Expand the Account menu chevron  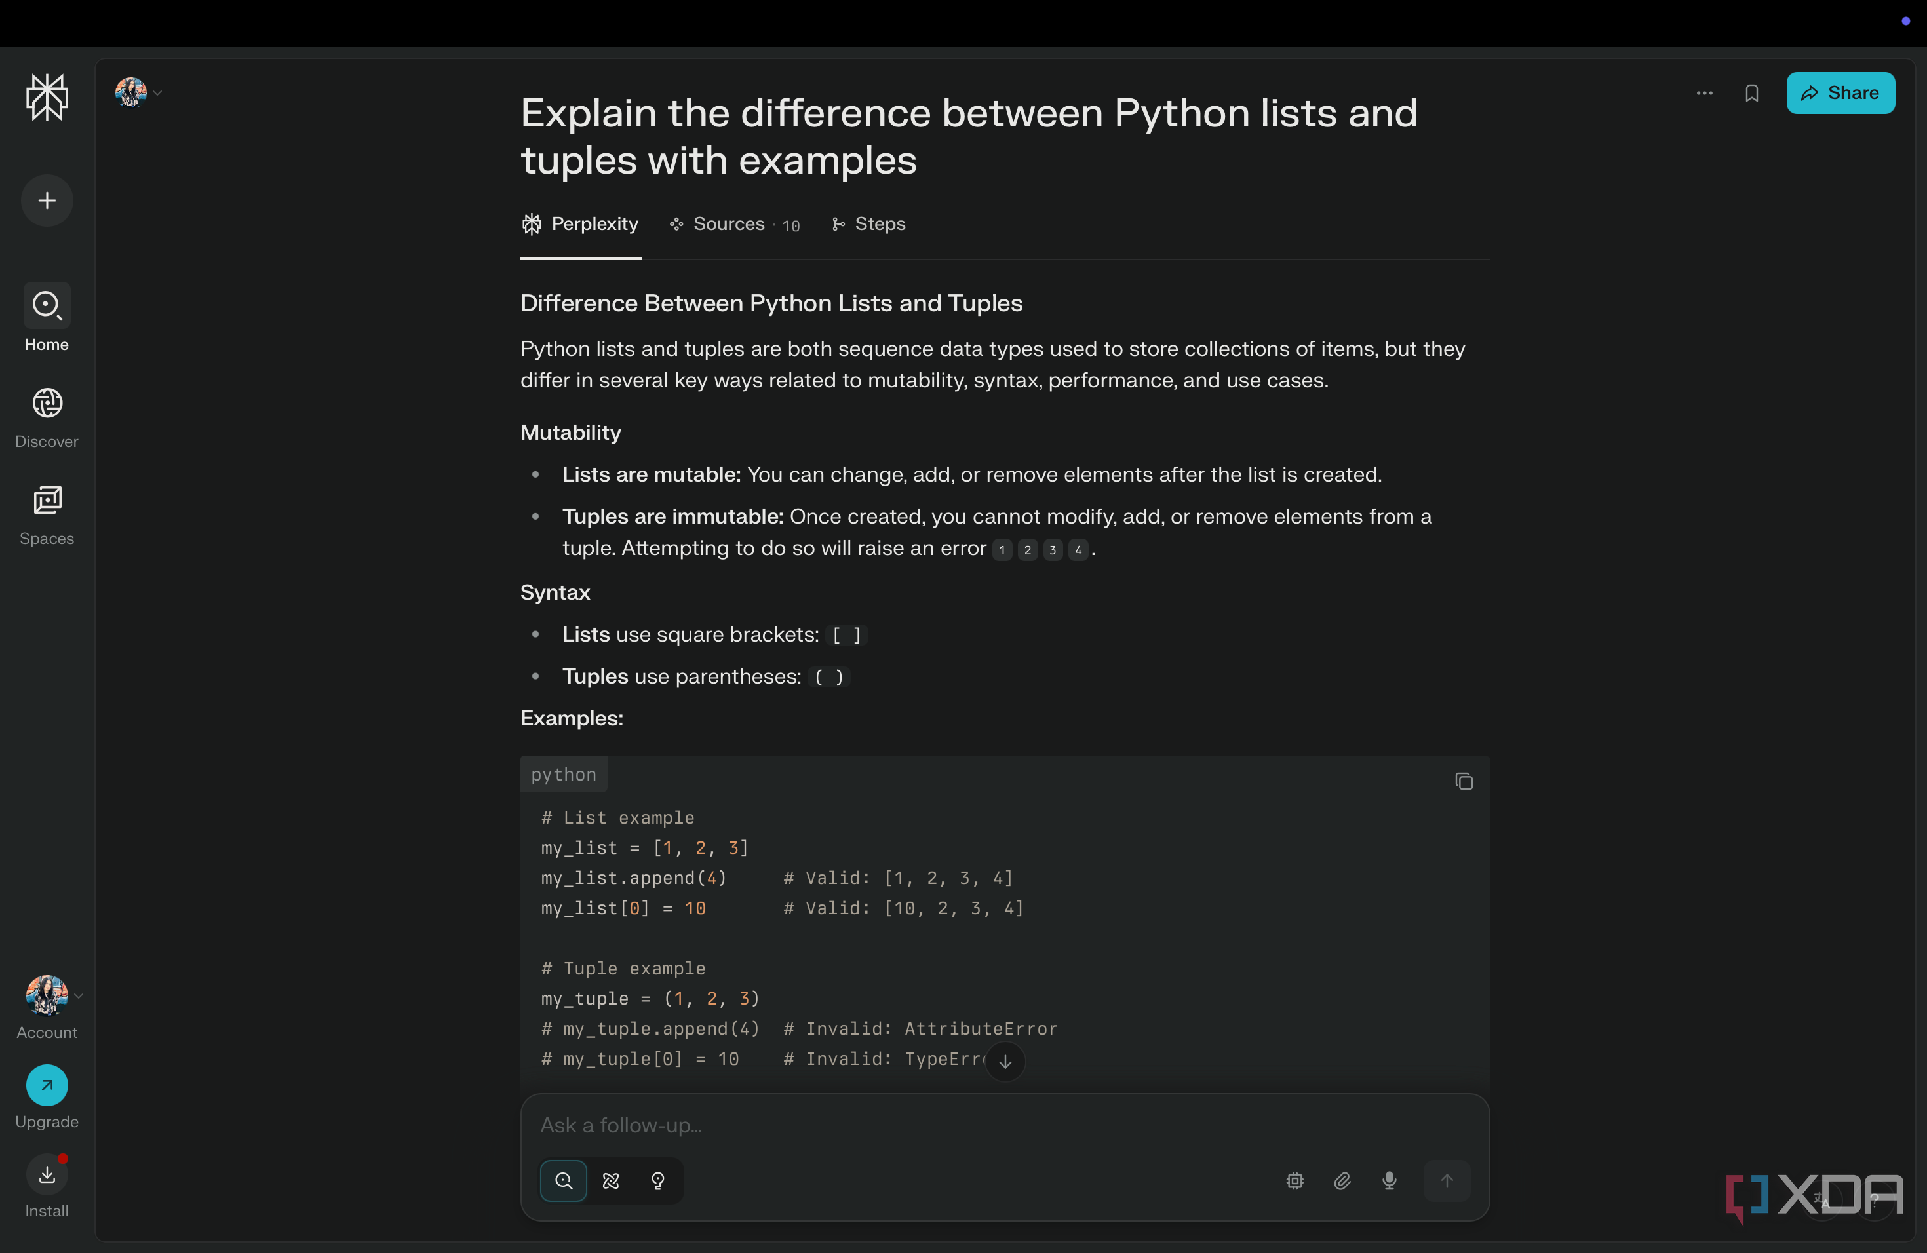click(79, 995)
